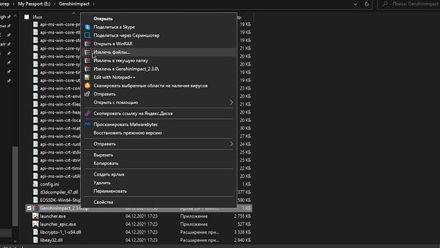Select the launcher_epic.exe file name
The height and width of the screenshot is (248, 440).
58,224
